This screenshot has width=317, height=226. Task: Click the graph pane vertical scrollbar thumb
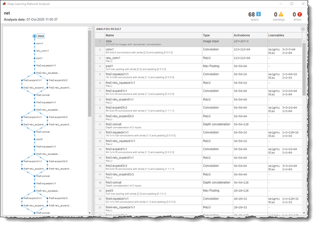point(89,73)
